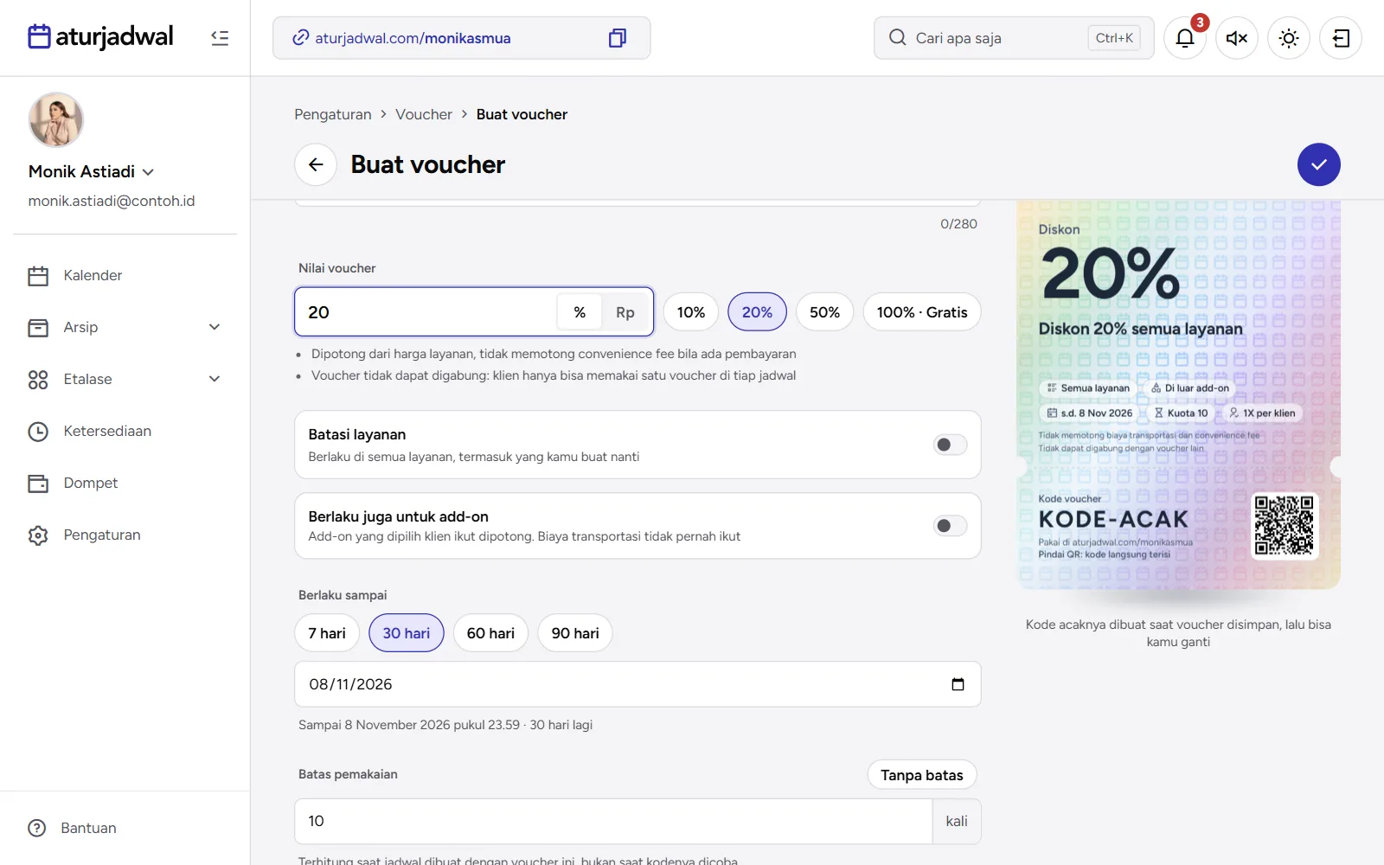Go to Pengaturan breadcrumb
The width and height of the screenshot is (1384, 865).
[333, 114]
